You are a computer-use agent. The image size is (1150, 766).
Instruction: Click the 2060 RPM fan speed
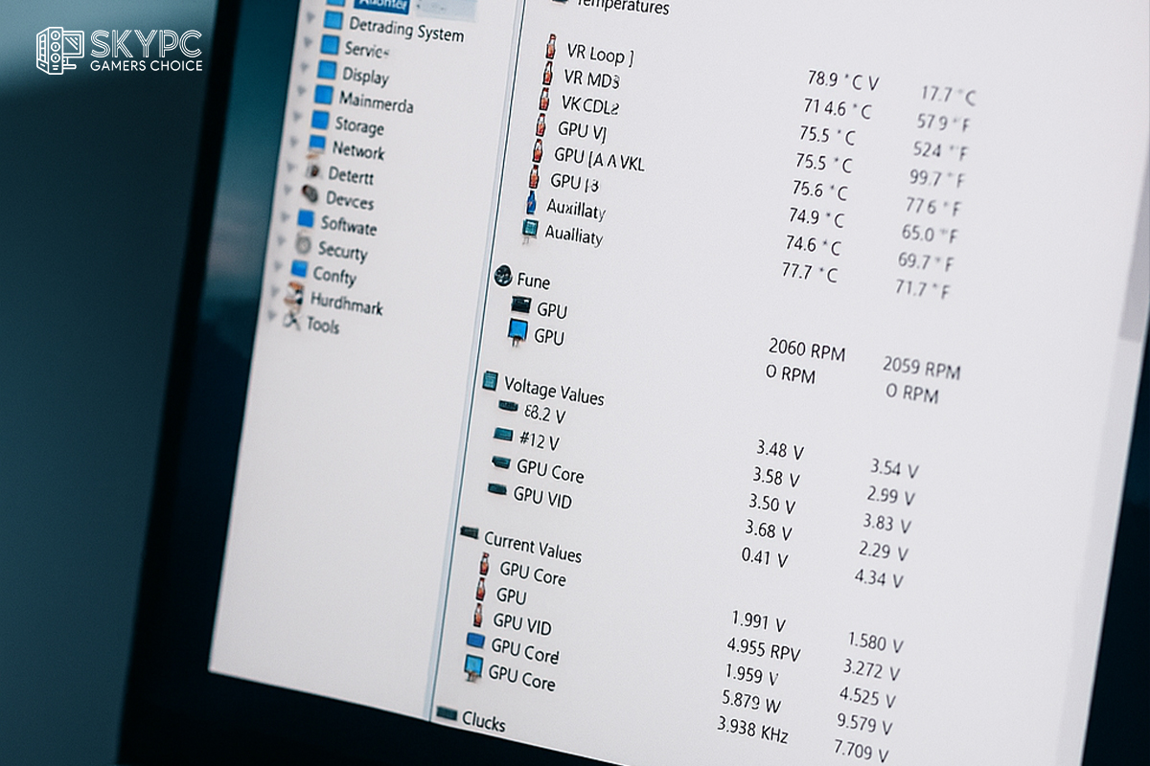coord(807,349)
